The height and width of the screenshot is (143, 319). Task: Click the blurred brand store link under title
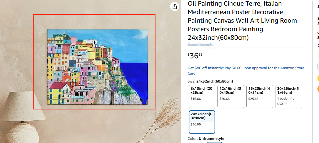200,44
